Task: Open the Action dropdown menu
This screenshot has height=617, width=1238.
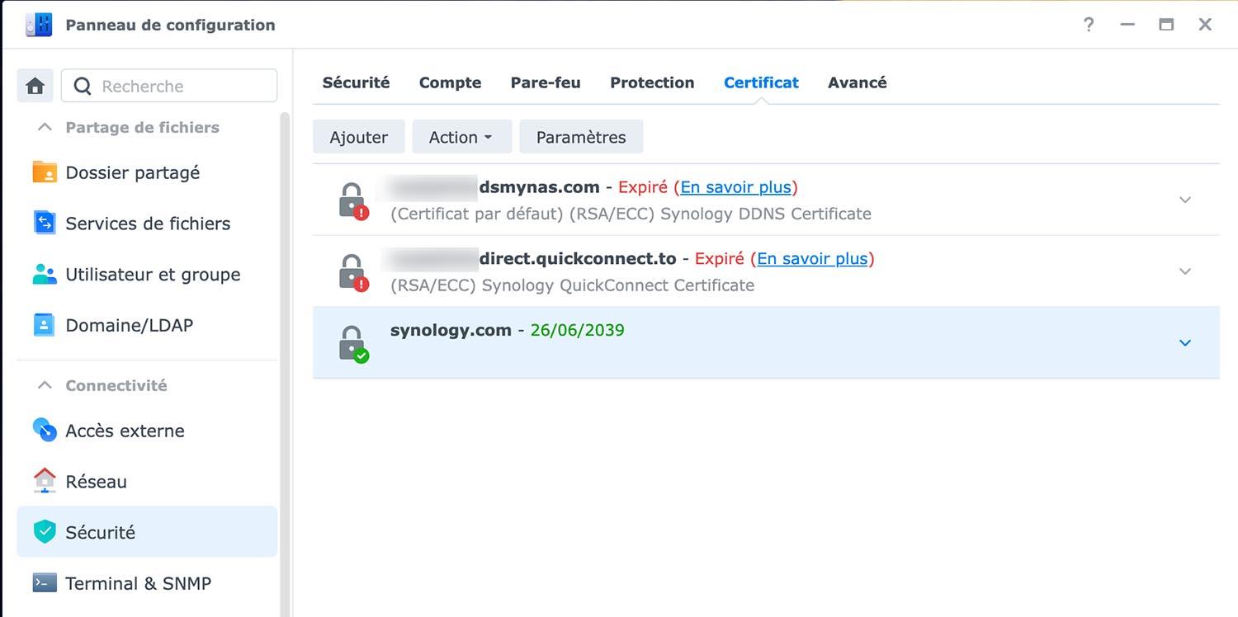Action: pos(462,137)
